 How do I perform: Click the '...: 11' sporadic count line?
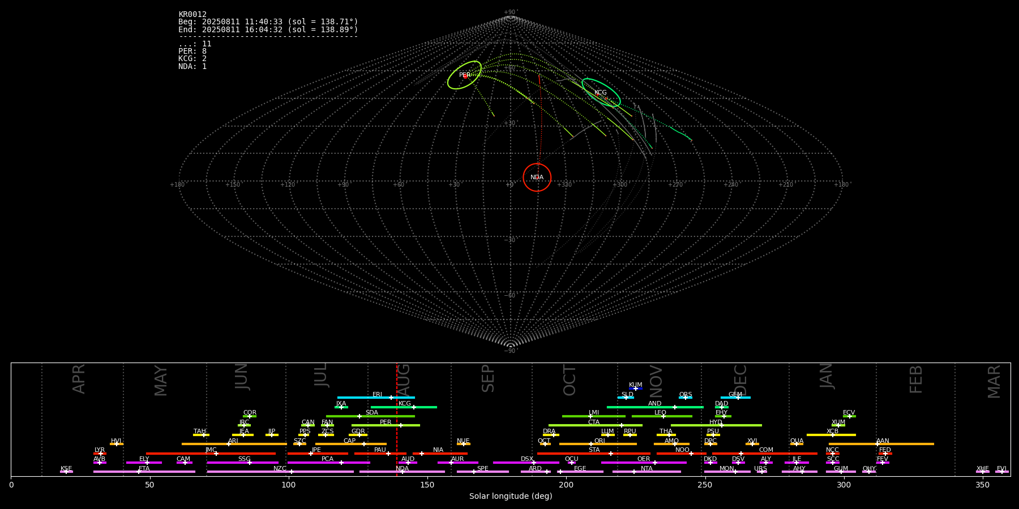coord(195,44)
